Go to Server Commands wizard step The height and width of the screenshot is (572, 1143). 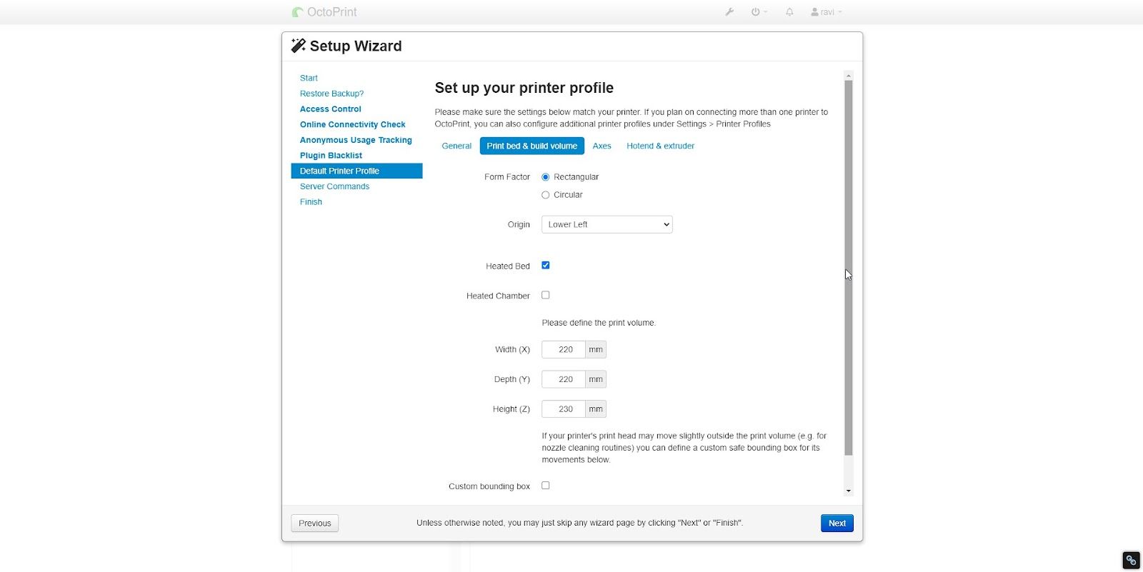334,186
